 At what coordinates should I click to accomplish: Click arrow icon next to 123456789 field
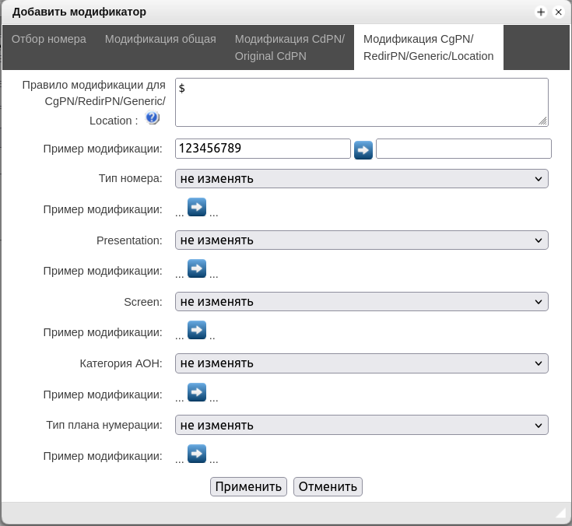[363, 149]
